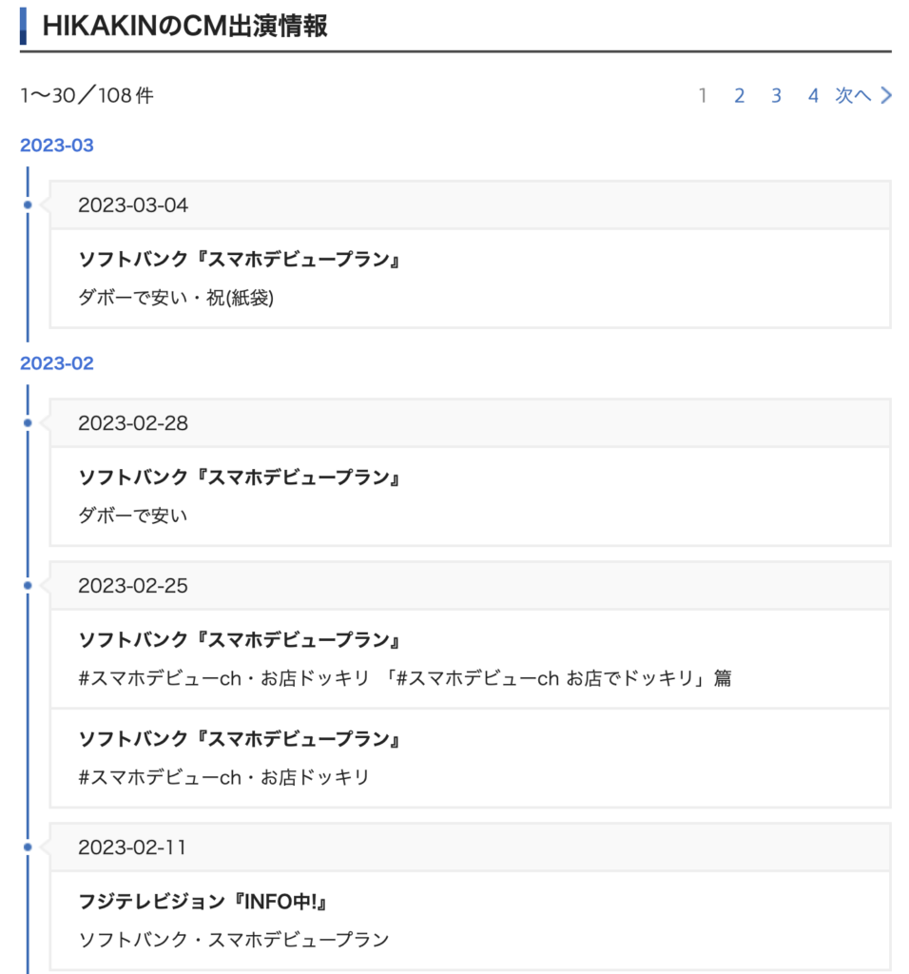The height and width of the screenshot is (974, 909).
Task: Open the 2023-02-28 date header
Action: coord(470,423)
